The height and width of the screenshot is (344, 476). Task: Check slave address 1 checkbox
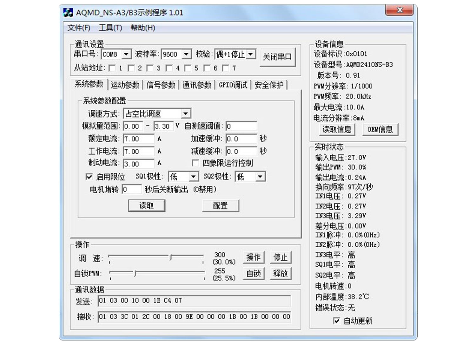113,68
